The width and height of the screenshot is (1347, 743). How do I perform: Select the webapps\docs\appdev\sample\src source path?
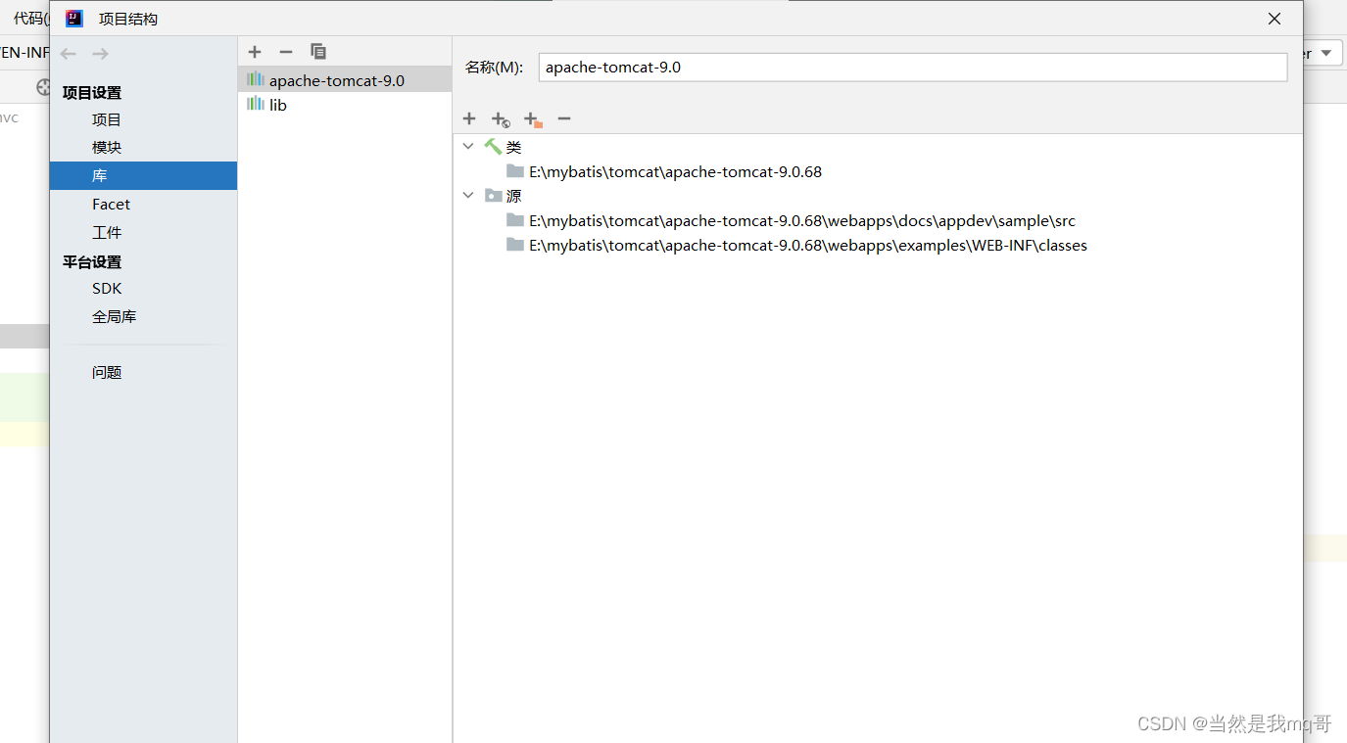802,220
